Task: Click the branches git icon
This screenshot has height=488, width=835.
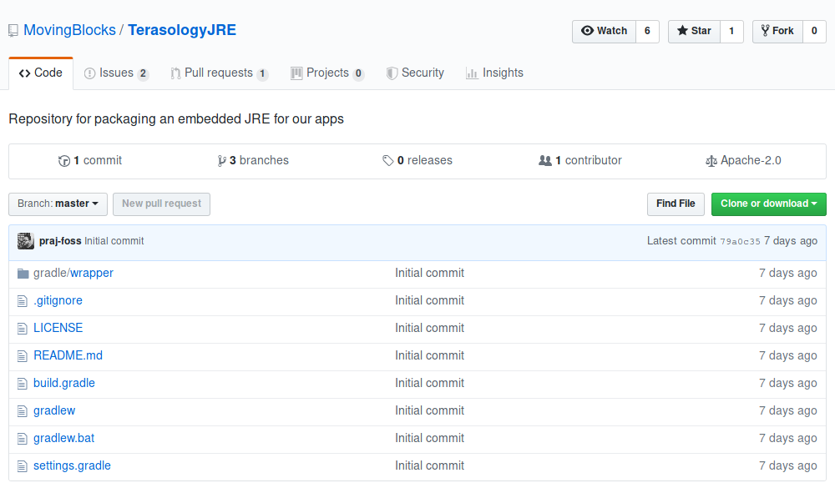Action: click(221, 161)
